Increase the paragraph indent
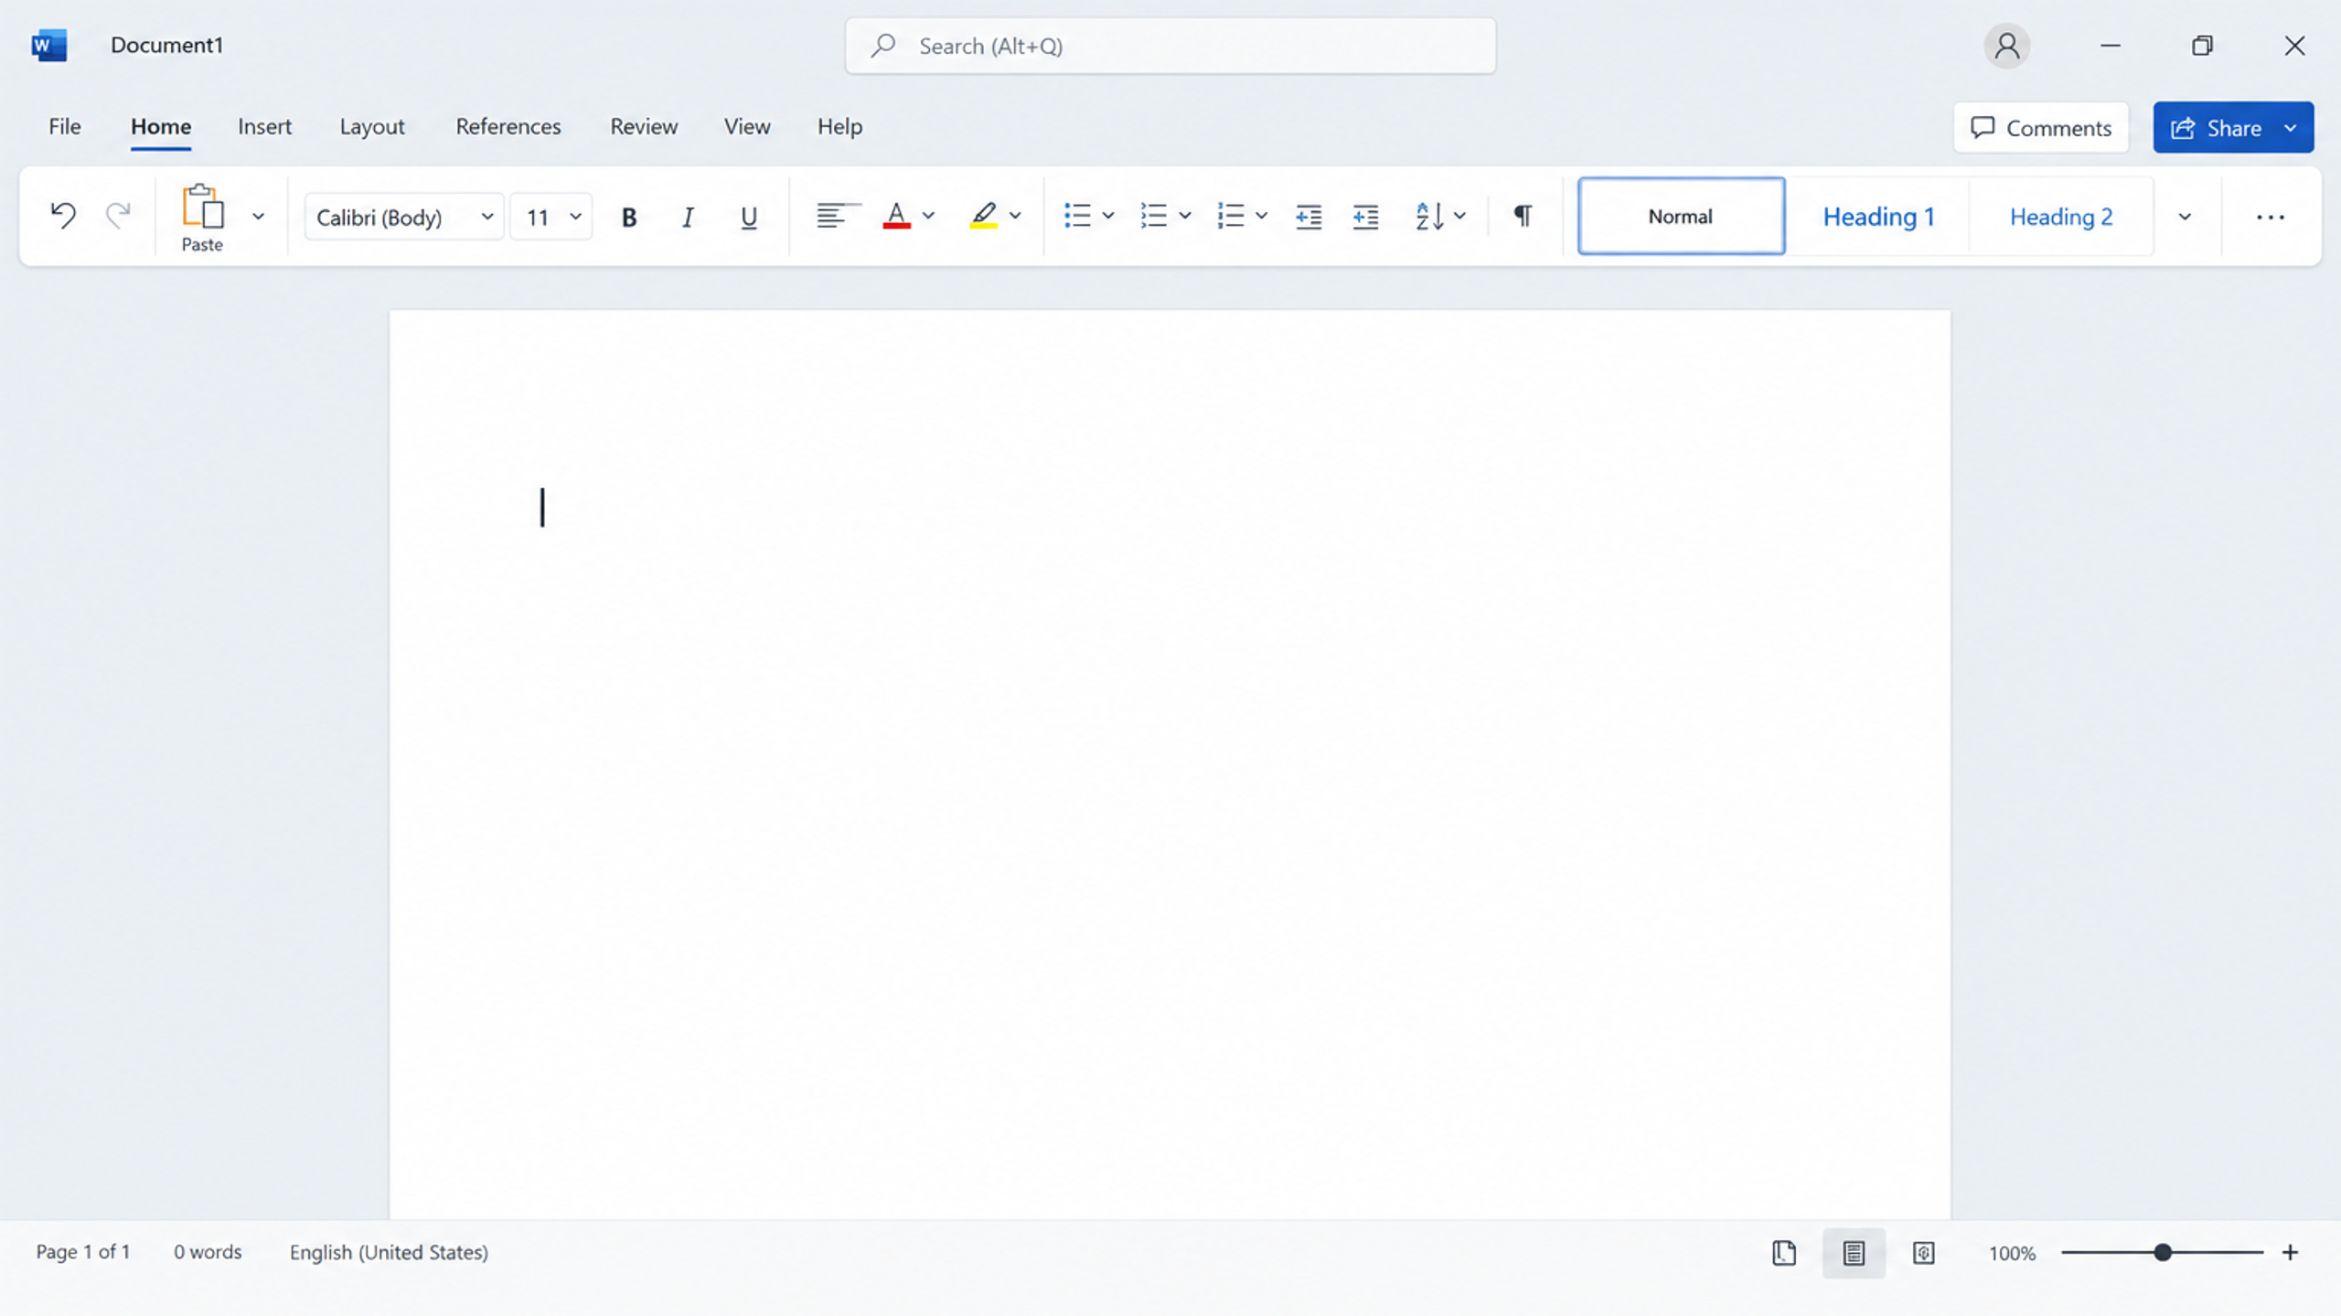Image resolution: width=2341 pixels, height=1316 pixels. pos(1365,217)
